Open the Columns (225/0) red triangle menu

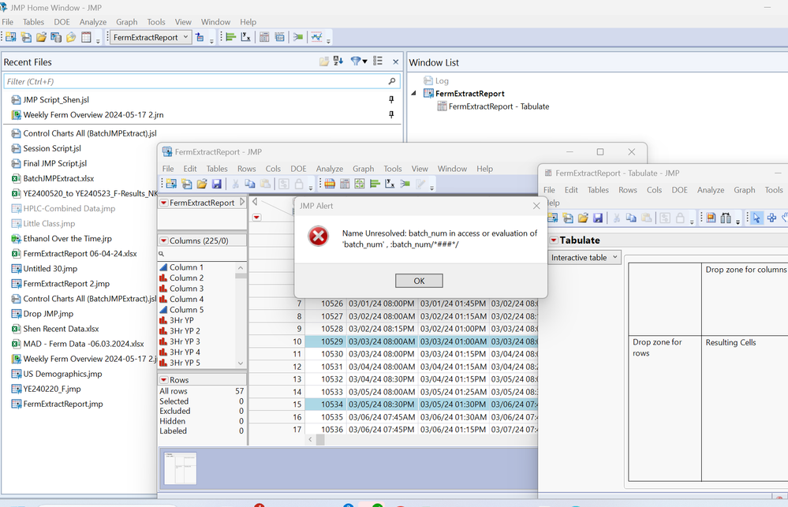coord(164,240)
